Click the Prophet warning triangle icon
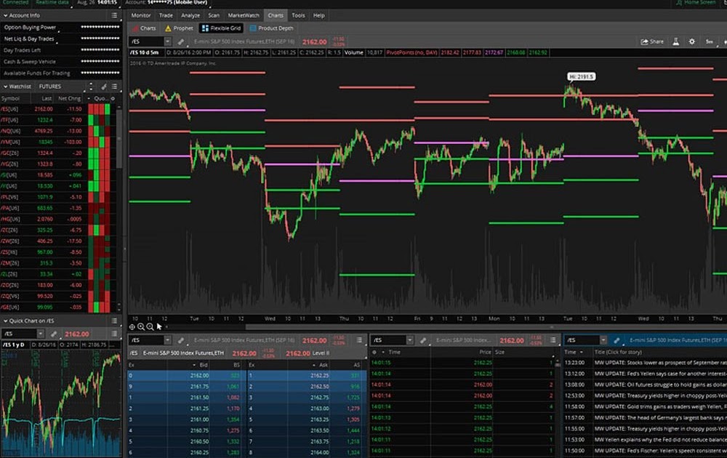 pos(168,28)
